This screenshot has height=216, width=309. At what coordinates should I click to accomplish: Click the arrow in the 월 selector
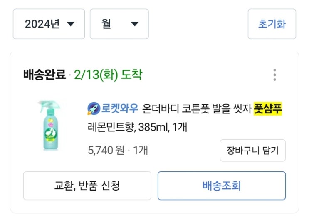(134, 24)
